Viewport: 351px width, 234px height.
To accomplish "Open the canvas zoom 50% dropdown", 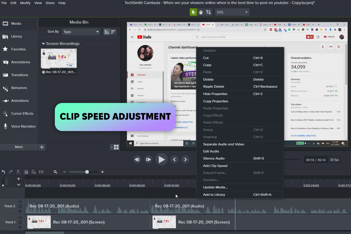I will coord(232,12).
